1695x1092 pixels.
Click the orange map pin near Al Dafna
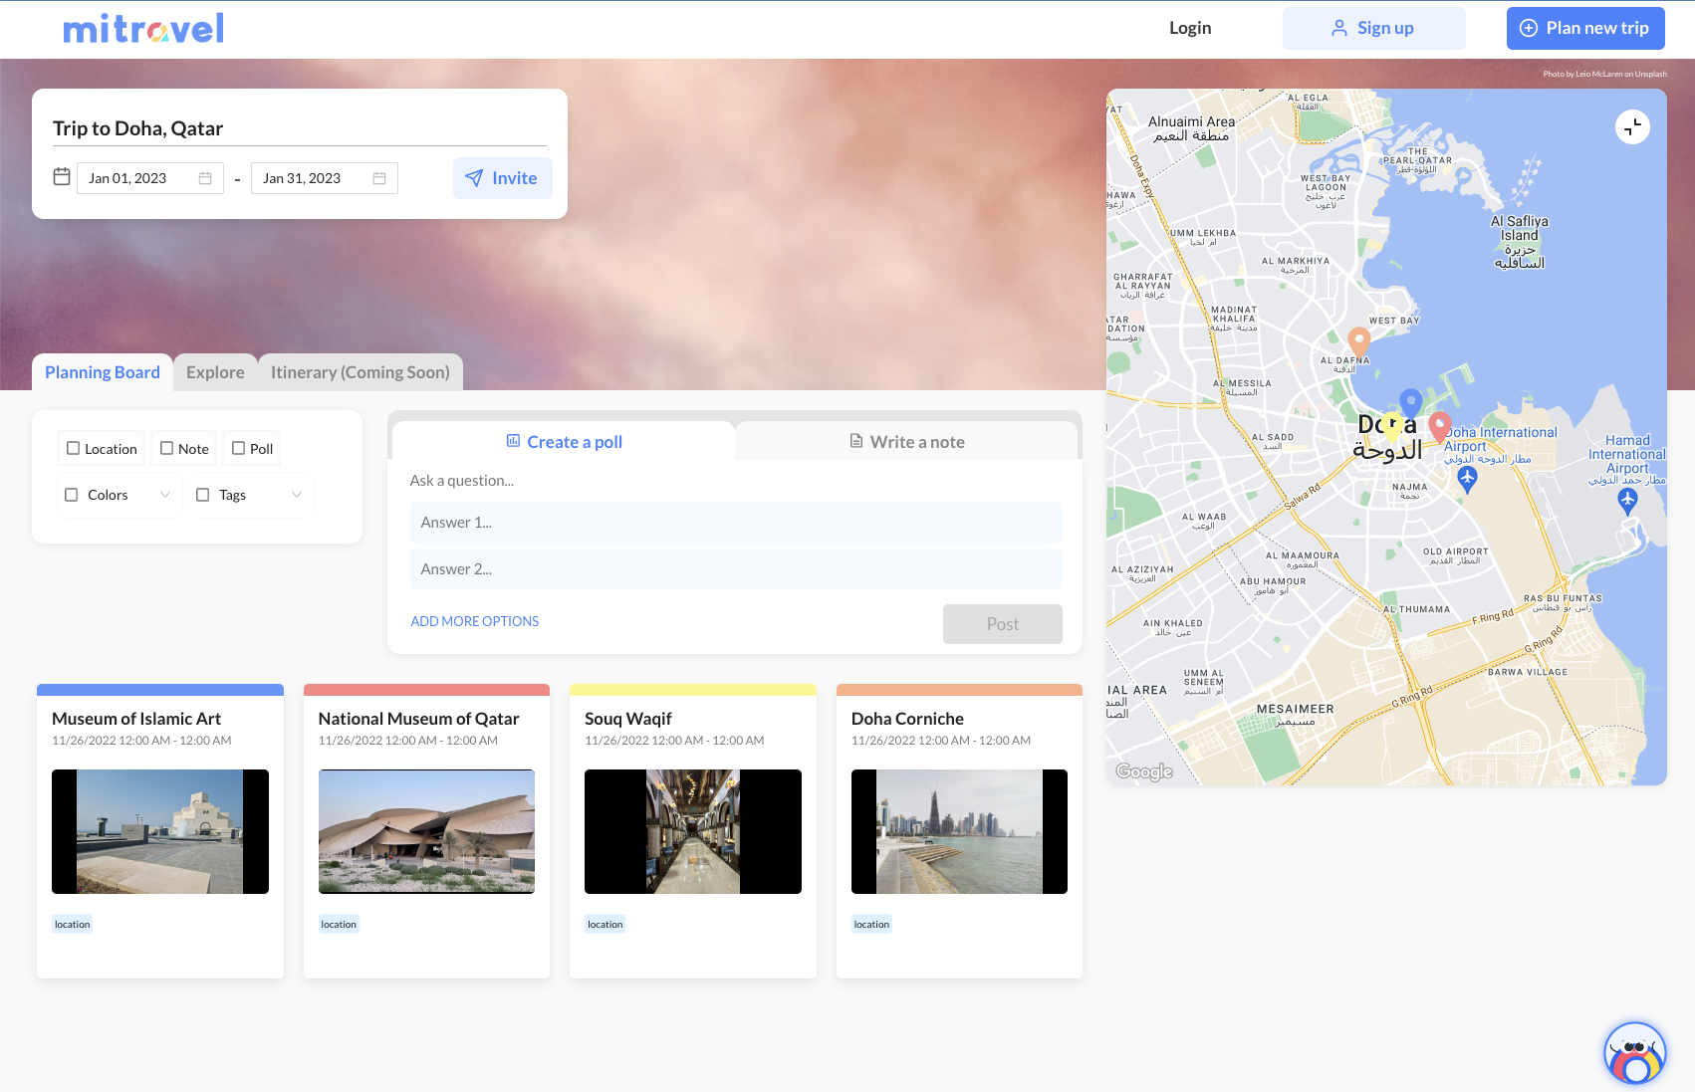(x=1358, y=340)
